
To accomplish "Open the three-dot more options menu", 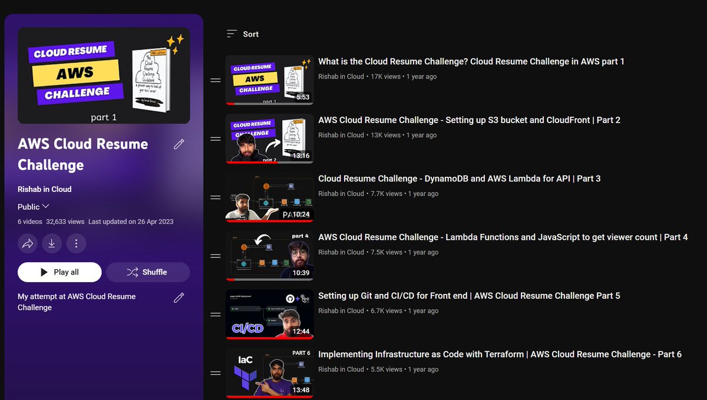I will [76, 243].
